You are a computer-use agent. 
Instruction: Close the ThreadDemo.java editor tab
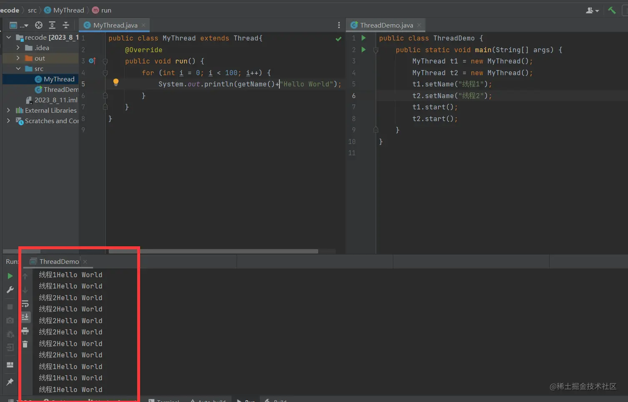[x=419, y=25]
